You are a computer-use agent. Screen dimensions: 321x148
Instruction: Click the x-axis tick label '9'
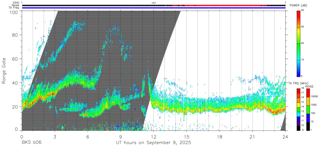[121, 137]
